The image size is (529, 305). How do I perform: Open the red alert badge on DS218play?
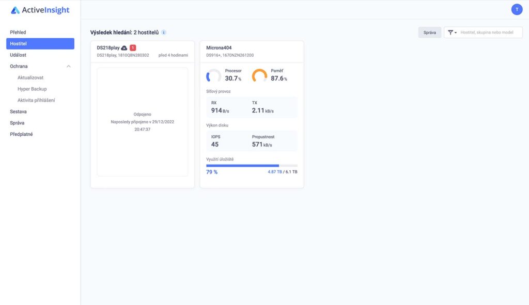(133, 48)
